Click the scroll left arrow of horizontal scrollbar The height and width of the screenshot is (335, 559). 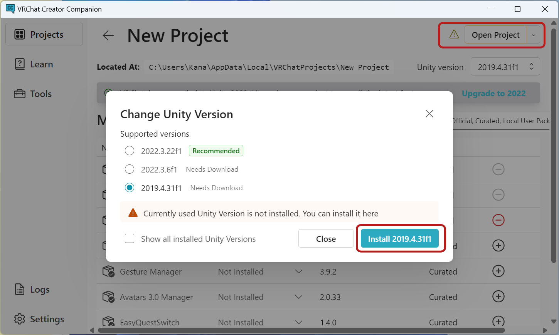tap(92, 330)
